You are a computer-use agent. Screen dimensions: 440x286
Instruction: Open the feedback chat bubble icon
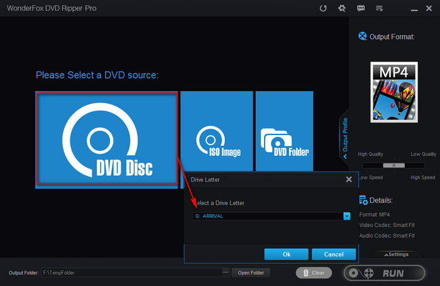tap(361, 8)
